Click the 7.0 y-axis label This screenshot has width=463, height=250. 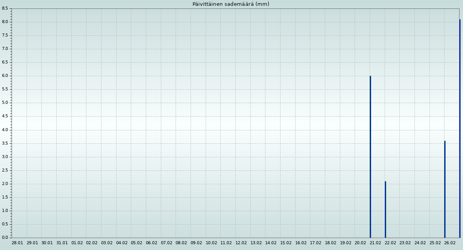(x=5, y=49)
